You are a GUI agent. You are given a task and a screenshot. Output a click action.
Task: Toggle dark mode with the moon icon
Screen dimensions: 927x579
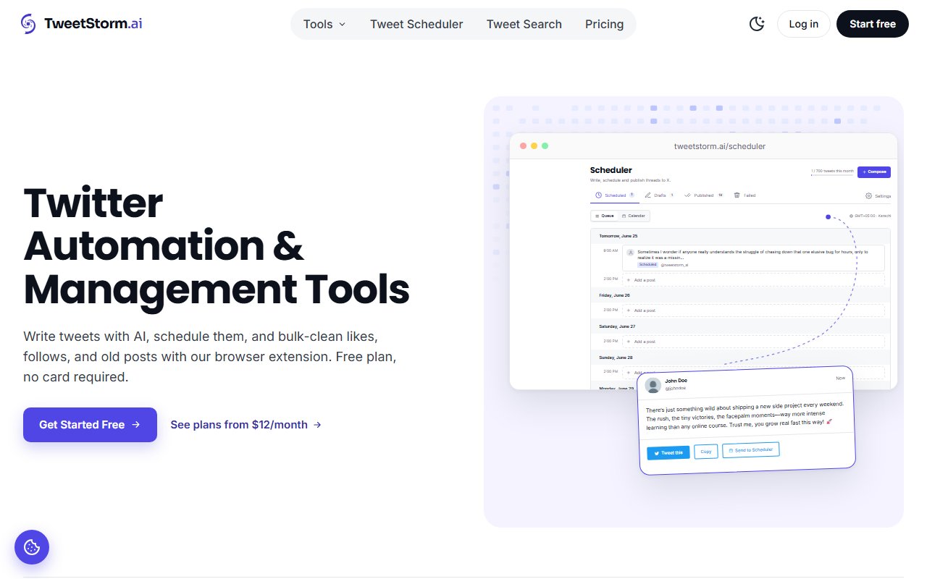point(757,24)
